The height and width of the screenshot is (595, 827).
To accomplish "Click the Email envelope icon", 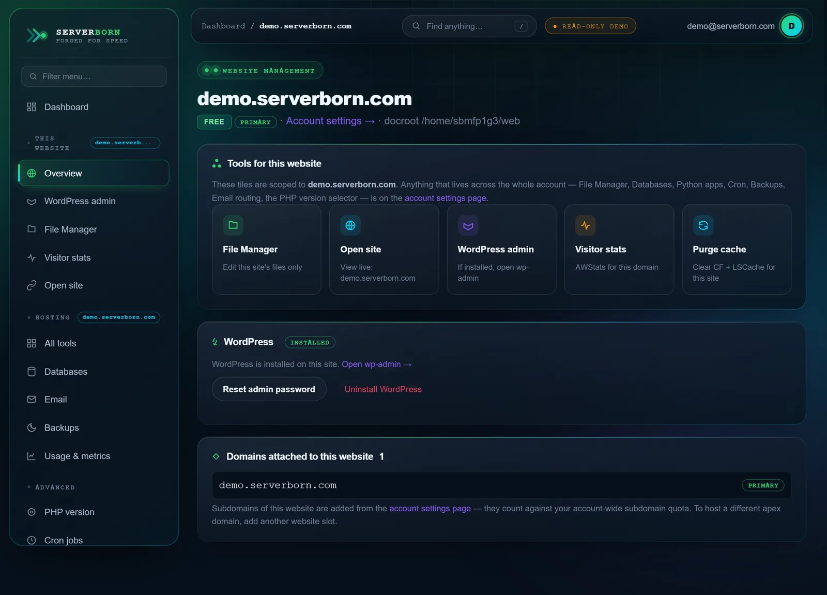I will (32, 399).
